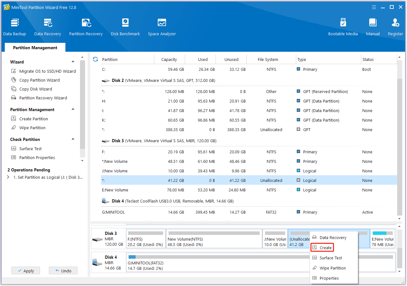Choose Create in context menu
The height and width of the screenshot is (286, 407).
pos(322,248)
